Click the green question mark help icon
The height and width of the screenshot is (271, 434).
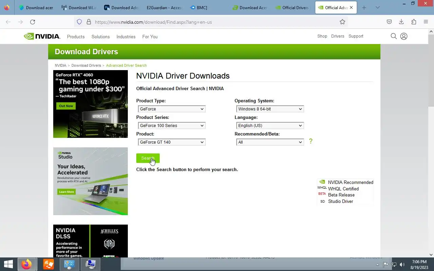(311, 141)
